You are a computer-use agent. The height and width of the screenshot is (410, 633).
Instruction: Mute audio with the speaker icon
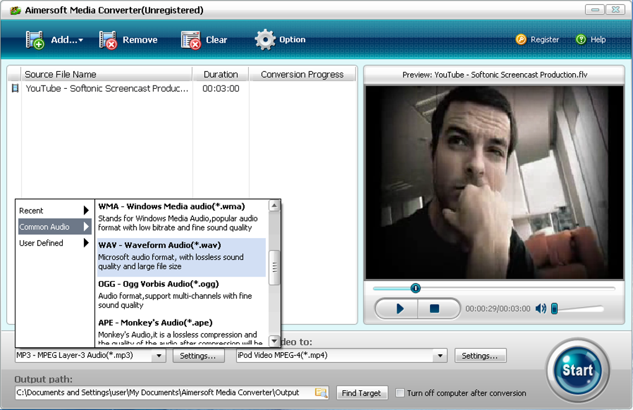click(x=541, y=309)
